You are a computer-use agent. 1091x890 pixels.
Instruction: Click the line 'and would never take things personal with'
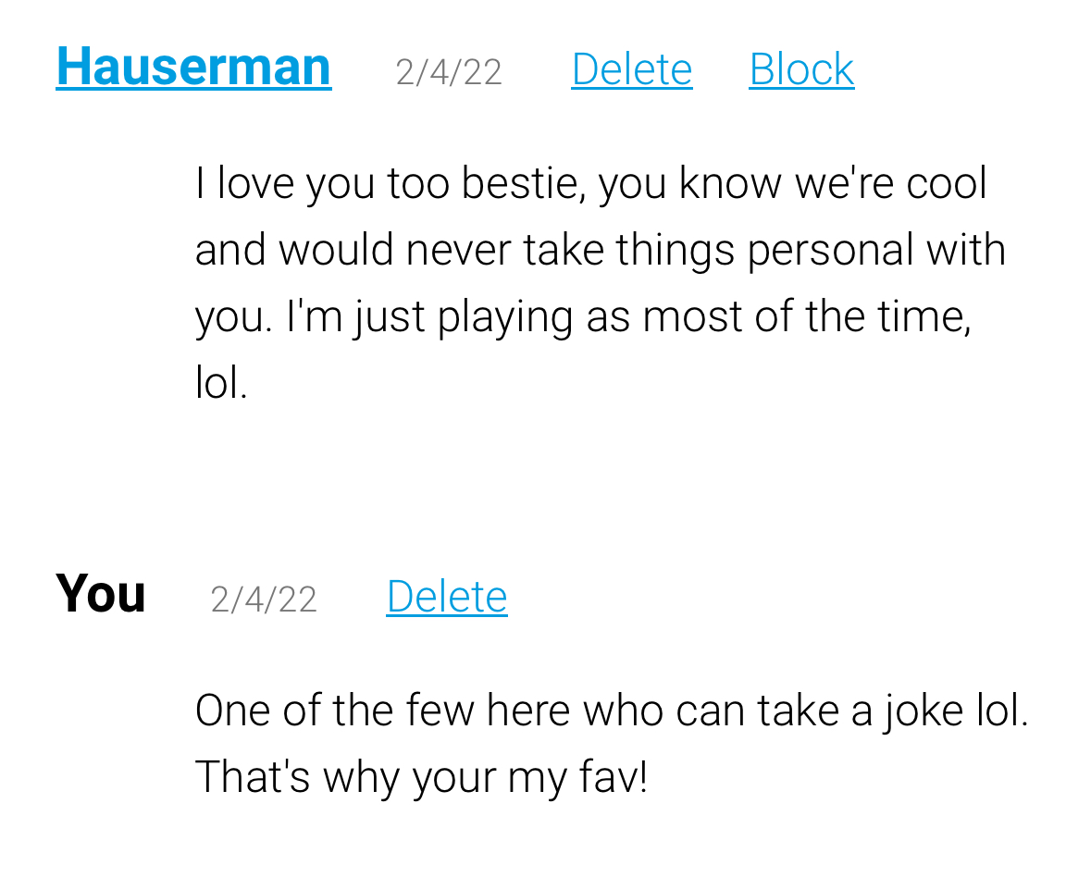pos(601,251)
